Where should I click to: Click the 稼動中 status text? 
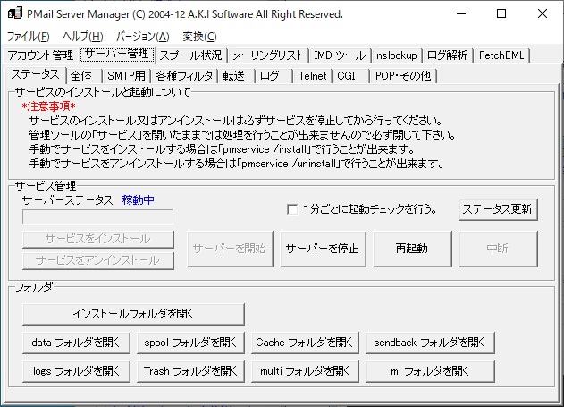click(139, 200)
